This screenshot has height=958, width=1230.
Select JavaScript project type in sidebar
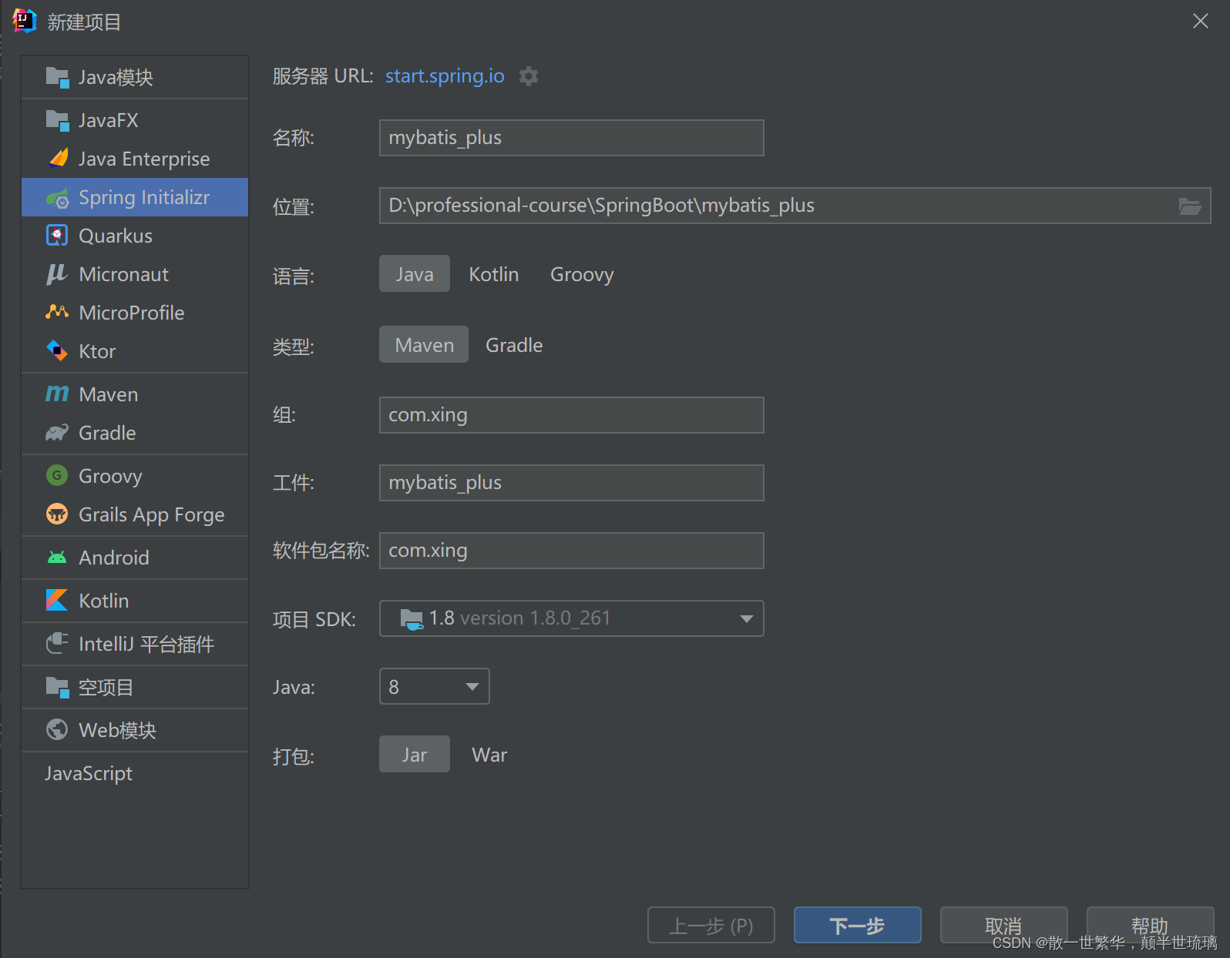click(135, 773)
